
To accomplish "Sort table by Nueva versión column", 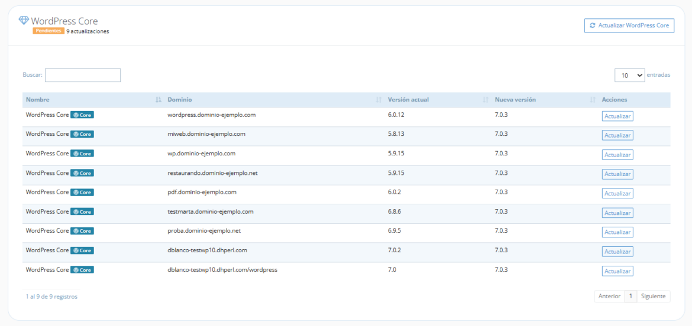I will [x=545, y=100].
